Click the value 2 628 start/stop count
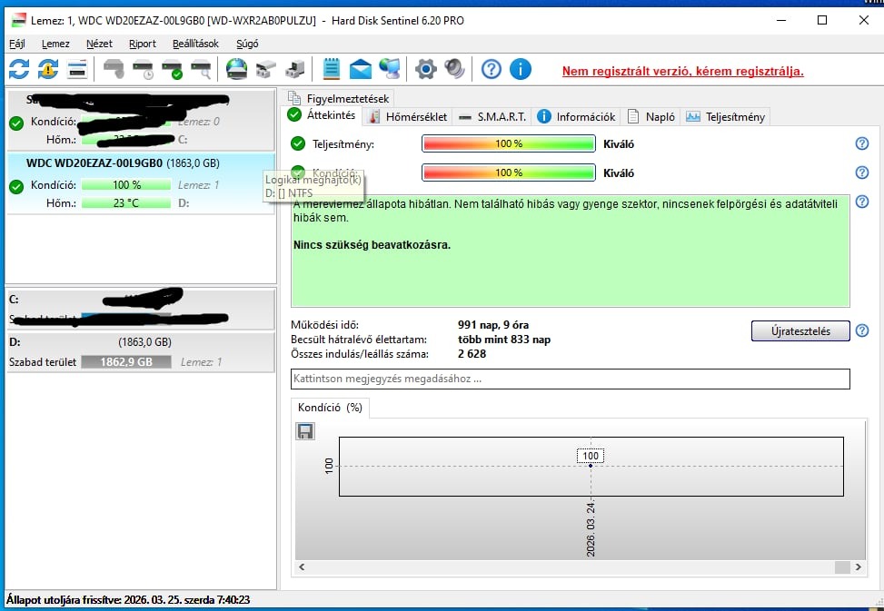Viewport: 884px width, 611px height. [472, 354]
